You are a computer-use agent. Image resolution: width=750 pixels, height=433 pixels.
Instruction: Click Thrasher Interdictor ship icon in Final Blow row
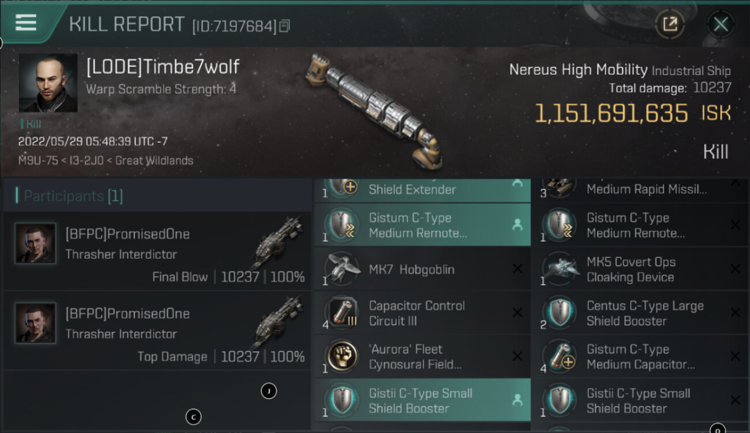[277, 242]
